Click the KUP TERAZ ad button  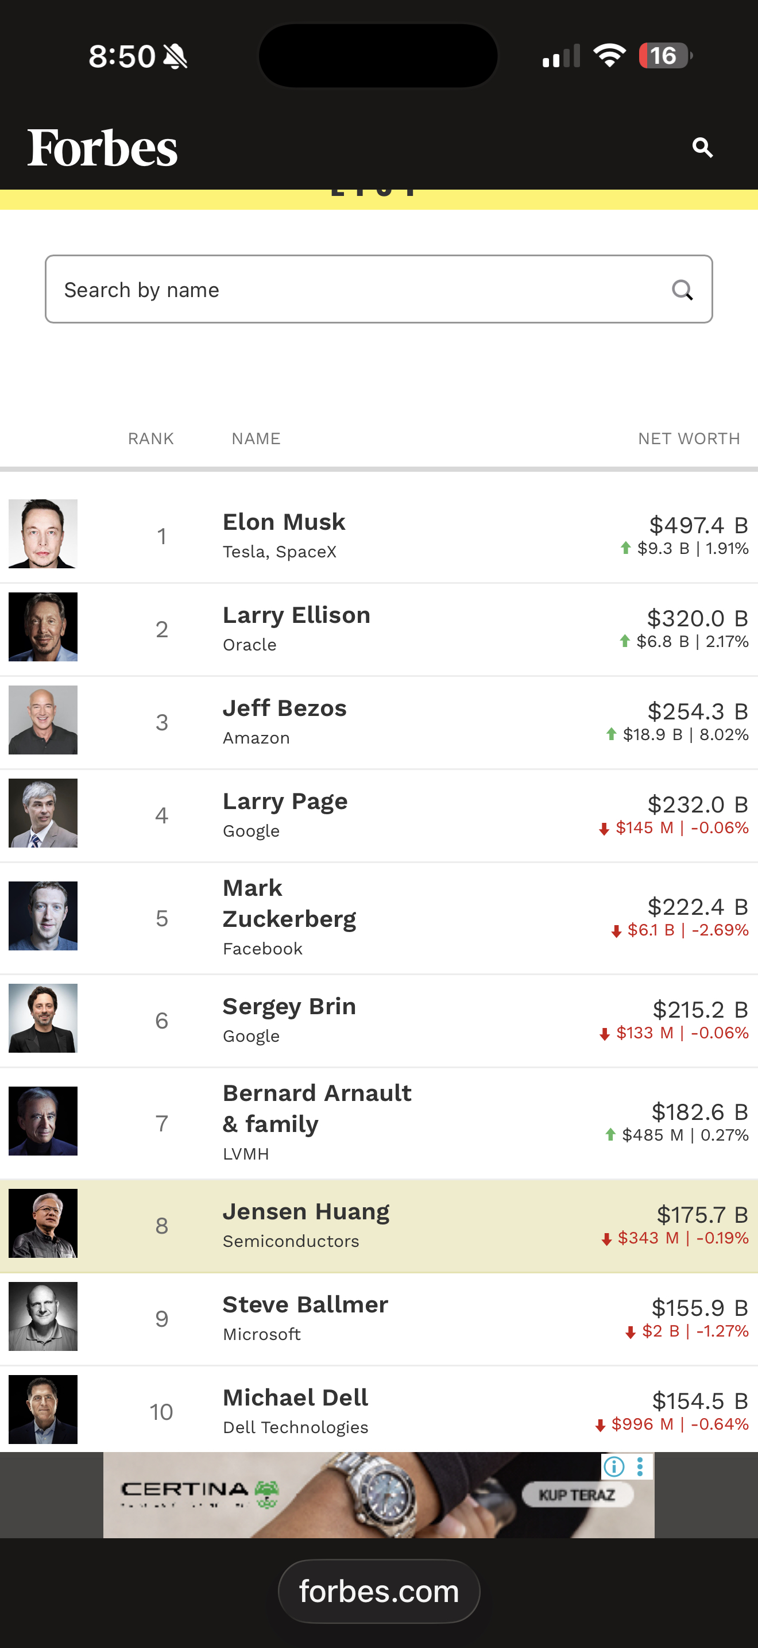click(x=577, y=1495)
